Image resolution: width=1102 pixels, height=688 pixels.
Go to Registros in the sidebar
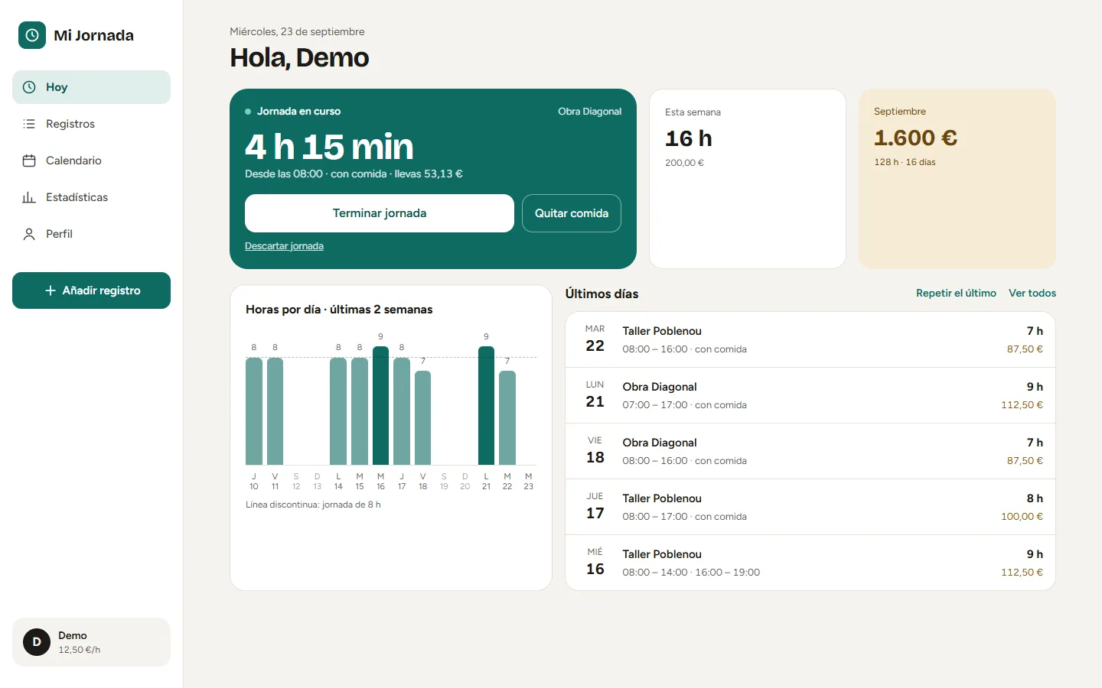click(91, 124)
